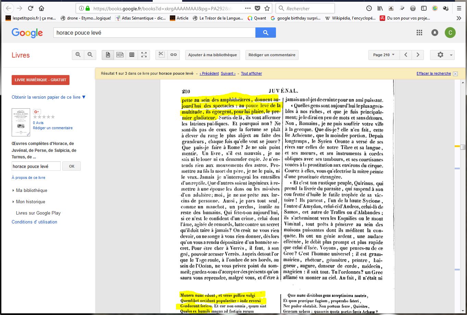This screenshot has height=315, width=467.
Task: Click the Suivant search result link
Action: pyautogui.click(x=228, y=73)
